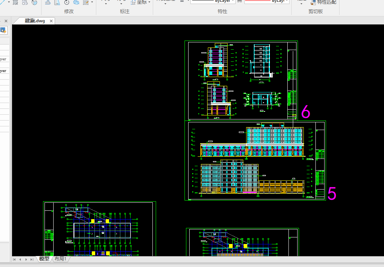
Task: Expand the line tool dropdown arrow
Action: tap(9, 2)
